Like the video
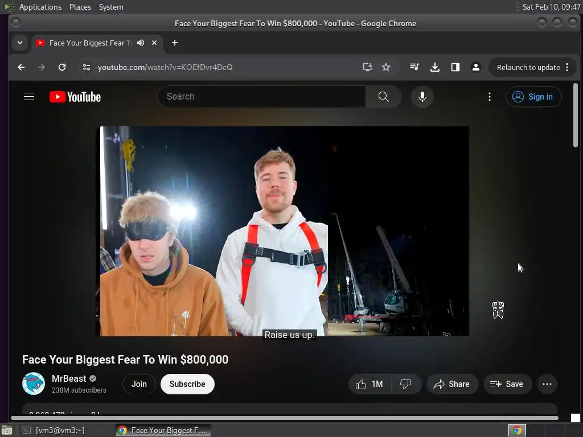This screenshot has height=437, width=583. pyautogui.click(x=369, y=384)
